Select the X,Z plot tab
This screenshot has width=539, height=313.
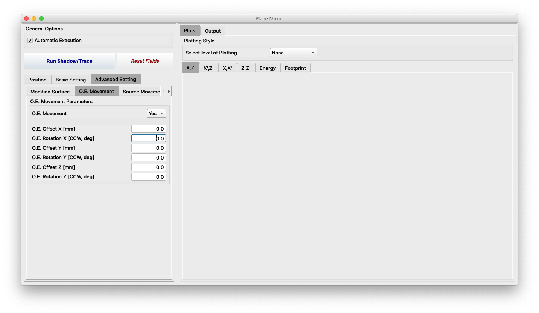click(190, 68)
